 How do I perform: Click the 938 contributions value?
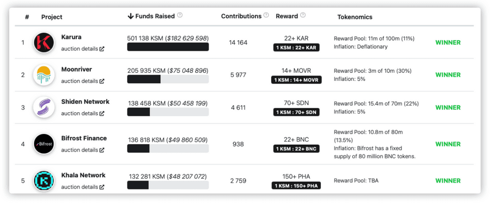238,144
